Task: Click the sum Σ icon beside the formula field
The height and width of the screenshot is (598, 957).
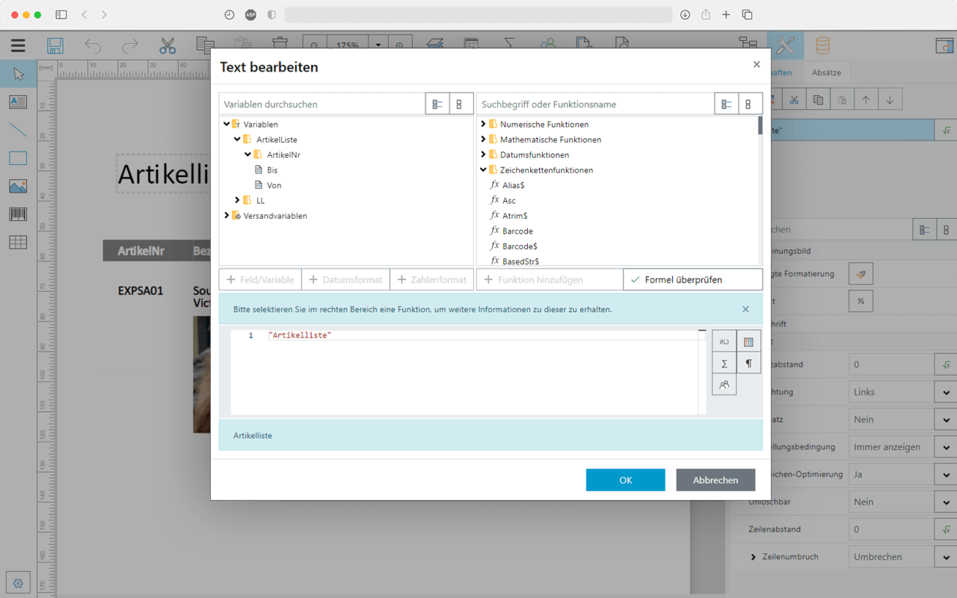Action: pos(724,364)
